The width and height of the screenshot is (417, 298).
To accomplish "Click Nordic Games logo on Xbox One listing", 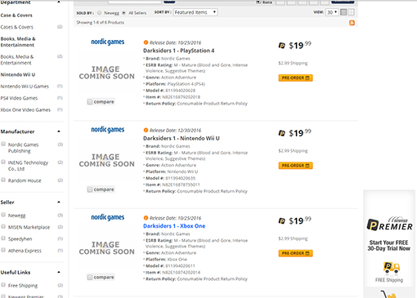I will [108, 217].
